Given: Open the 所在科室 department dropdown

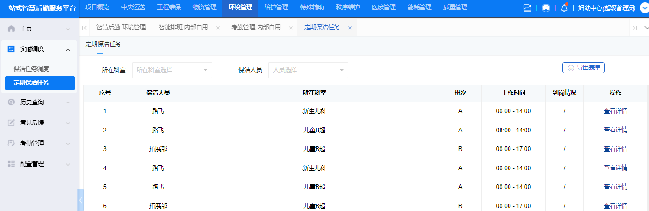Looking at the screenshot, I should coord(172,70).
